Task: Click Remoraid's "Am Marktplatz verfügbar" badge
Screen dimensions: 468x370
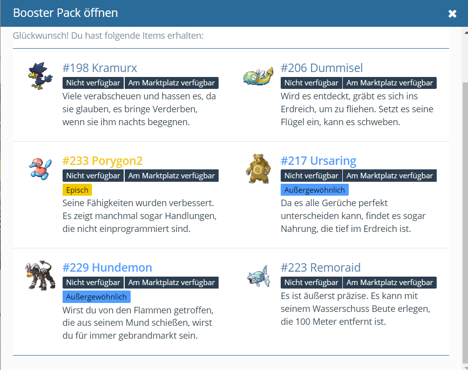Action: pos(390,283)
